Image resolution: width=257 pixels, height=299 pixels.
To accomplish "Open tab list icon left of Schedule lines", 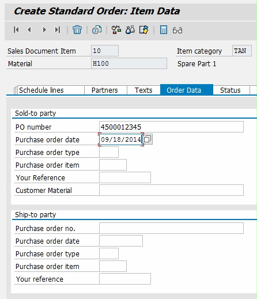I will (x=16, y=90).
